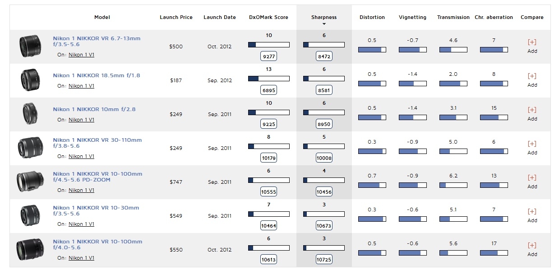Image resolution: width=559 pixels, height=275 pixels.
Task: Select the $549 launch price cell
Action: click(176, 216)
